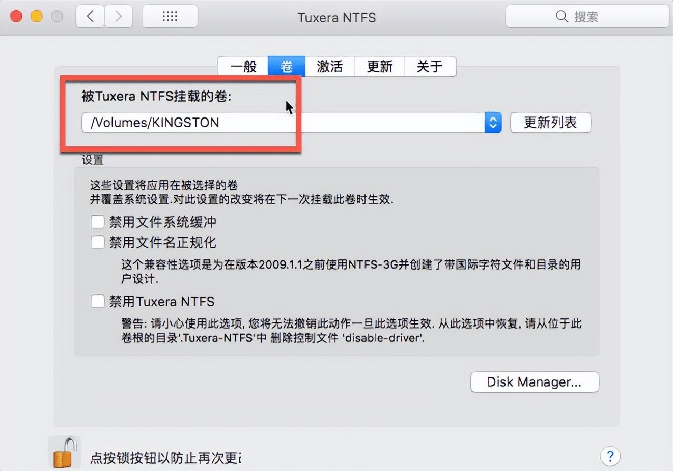Viewport: 673px width, 471px height.
Task: Toggle 禁用文件名正规化 checkbox
Action: pos(97,242)
